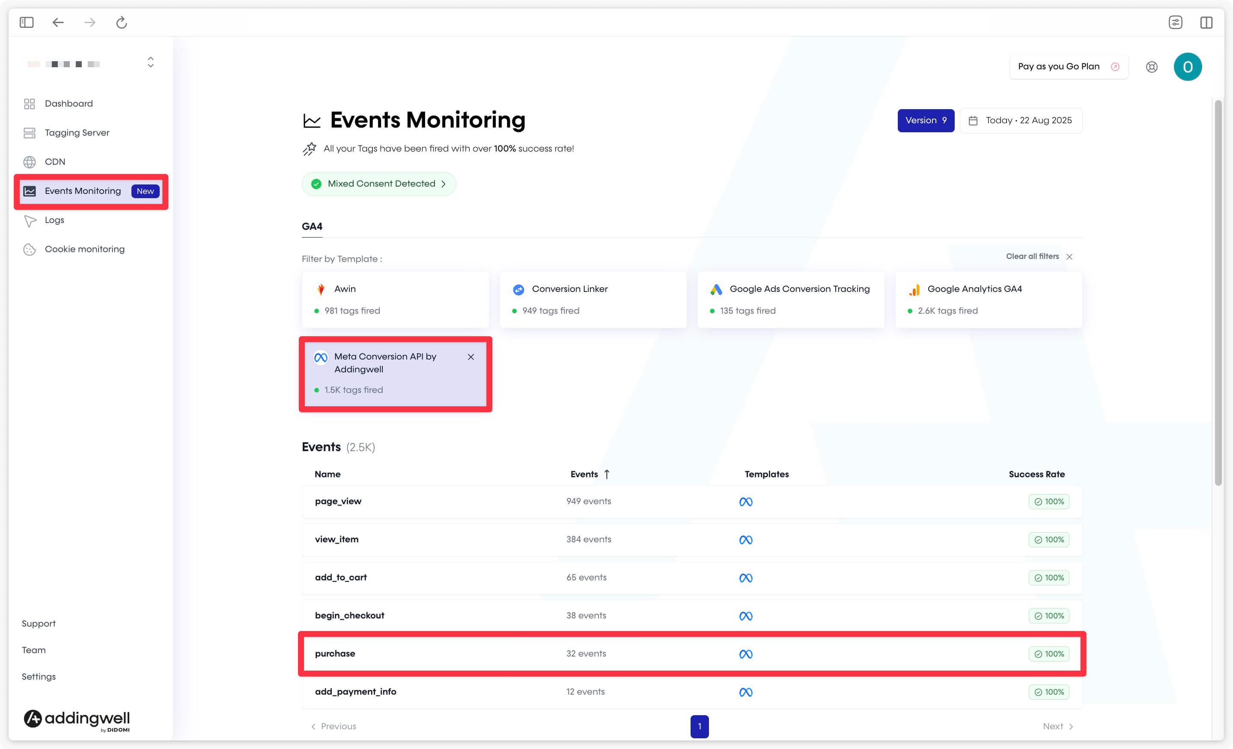
Task: Click 100% badge in page_view row
Action: click(1049, 501)
